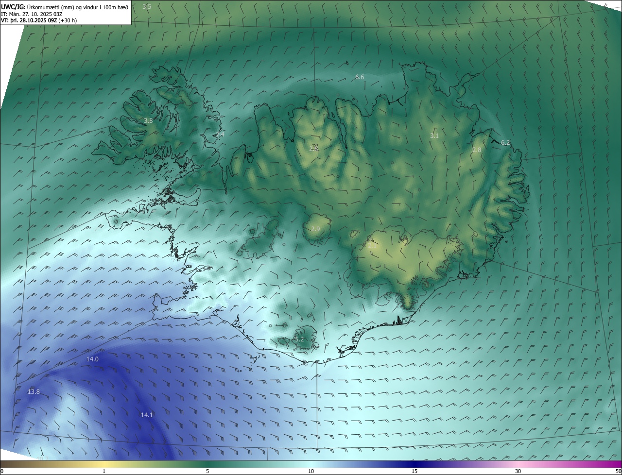Click the 15 tick on the colour scale

pyautogui.click(x=415, y=471)
